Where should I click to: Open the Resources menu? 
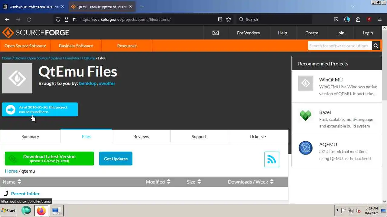click(127, 46)
